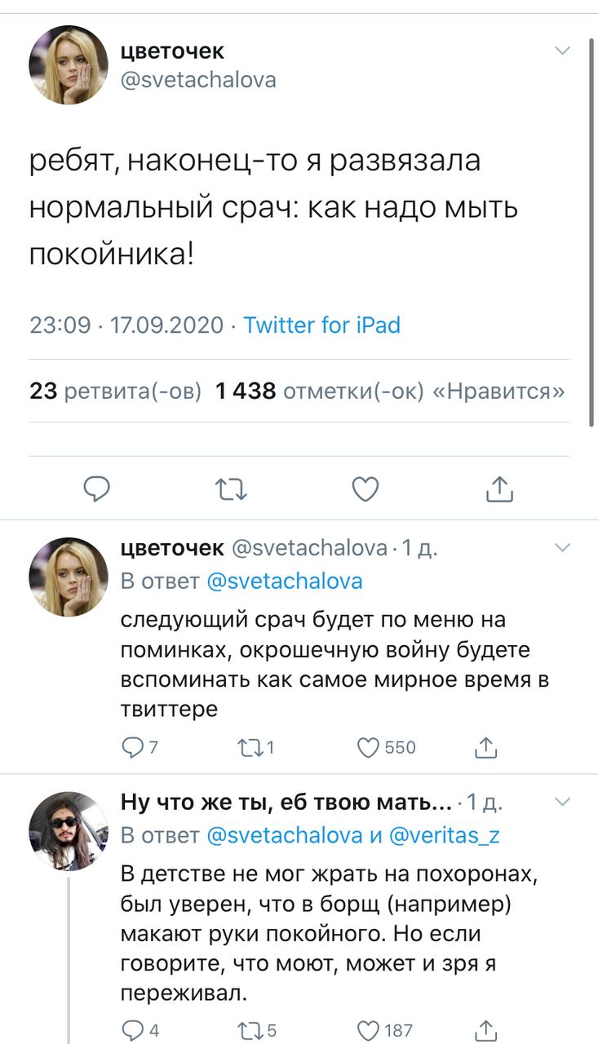Reply to the main tweet by цветочек
This screenshot has width=598, height=1044.
coord(97,489)
